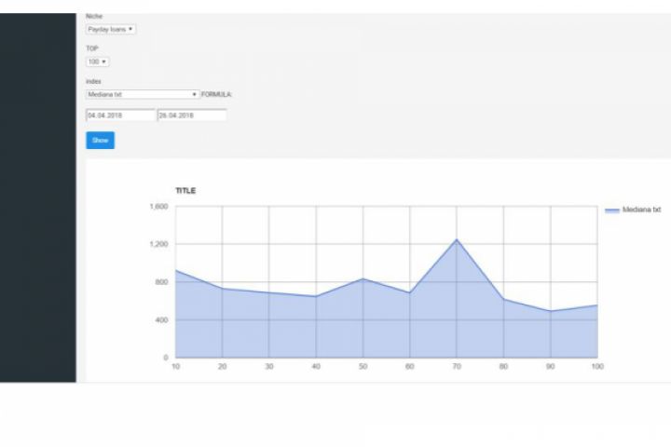Click the chart peak at 70
Screen dimensions: 671x447
(x=457, y=239)
